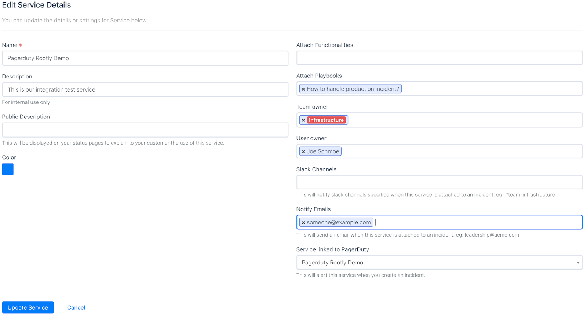
Task: Remove the 'How to handle production incident?' playbook tag
Action: [x=303, y=89]
